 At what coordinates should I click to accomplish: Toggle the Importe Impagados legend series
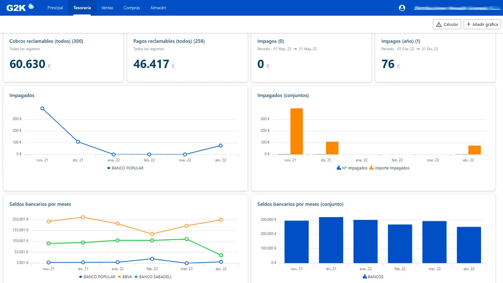point(389,168)
